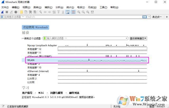The image size is (169, 108).
Task: Go to previous packet arrow icon
Action: tap(45, 12)
